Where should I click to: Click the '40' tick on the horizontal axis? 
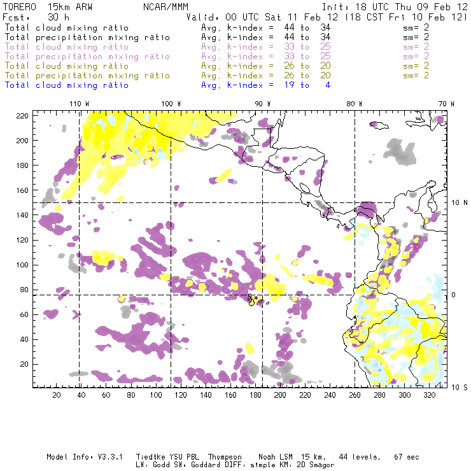coord(81,395)
